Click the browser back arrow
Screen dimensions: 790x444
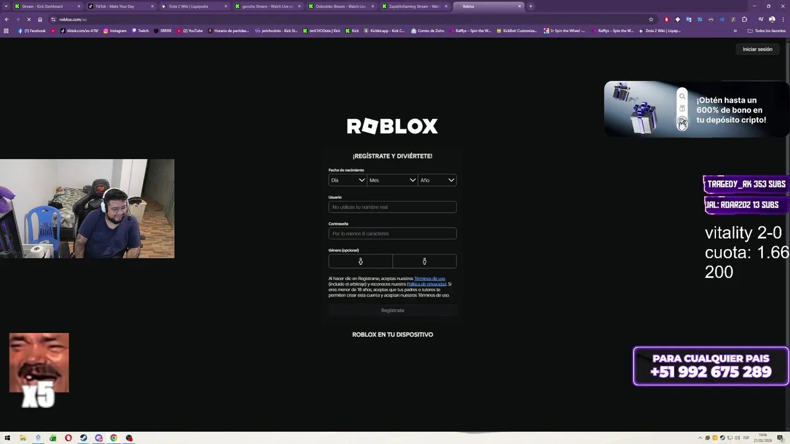pos(6,19)
